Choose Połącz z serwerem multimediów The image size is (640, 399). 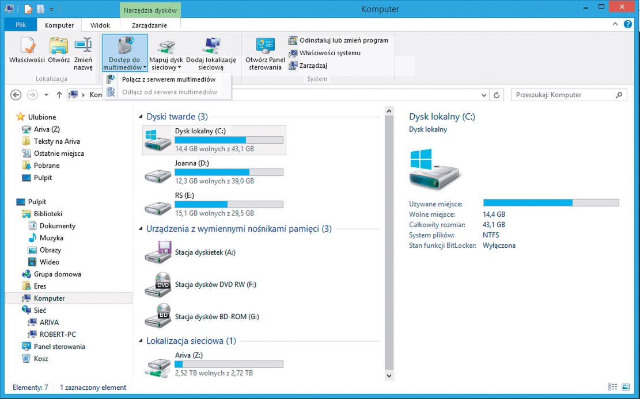pyautogui.click(x=166, y=79)
